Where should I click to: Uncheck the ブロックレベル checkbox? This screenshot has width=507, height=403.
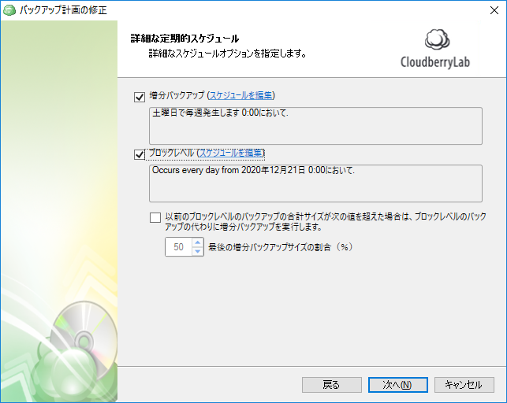coord(140,154)
